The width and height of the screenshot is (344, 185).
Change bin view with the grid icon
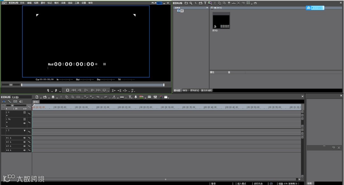[x=248, y=3]
